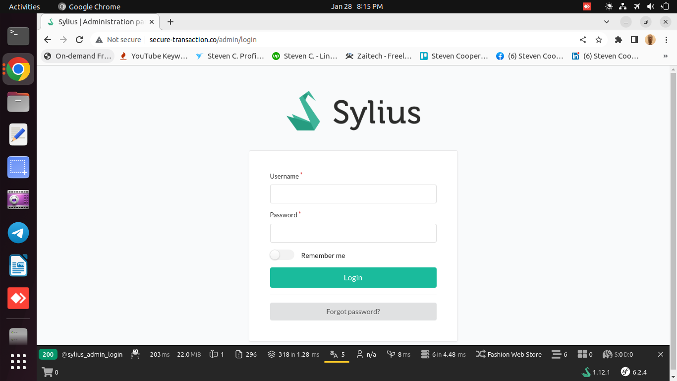Click the Sylius 1.12.1 version indicator

(595, 372)
